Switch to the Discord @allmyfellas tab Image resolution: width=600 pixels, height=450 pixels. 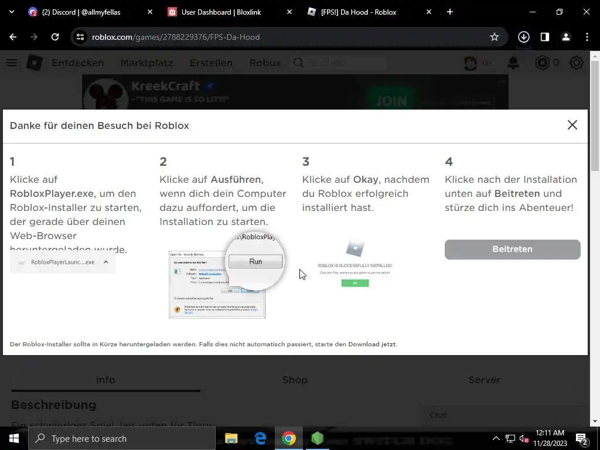pos(81,12)
